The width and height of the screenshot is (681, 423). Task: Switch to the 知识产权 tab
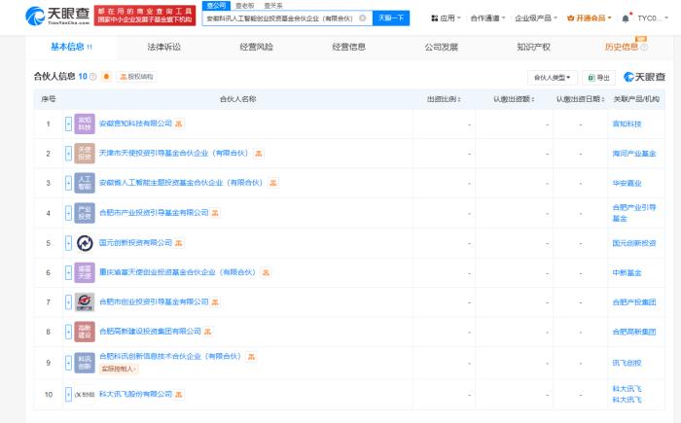click(533, 47)
